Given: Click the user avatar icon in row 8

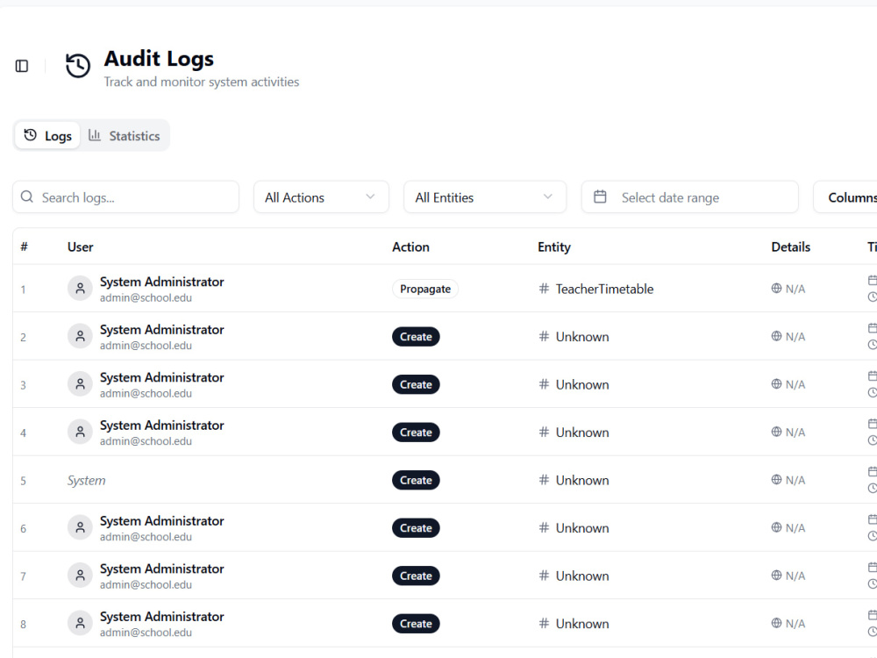Looking at the screenshot, I should [80, 623].
